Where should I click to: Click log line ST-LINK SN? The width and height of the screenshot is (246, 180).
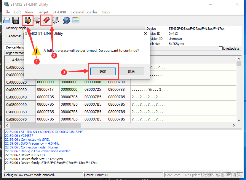tap(44, 132)
